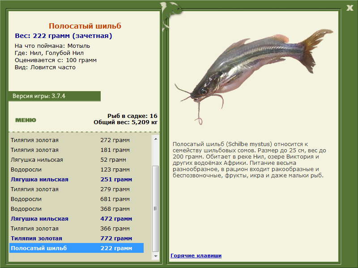
Task: Open the МЕНЮ button
Action: coord(26,120)
